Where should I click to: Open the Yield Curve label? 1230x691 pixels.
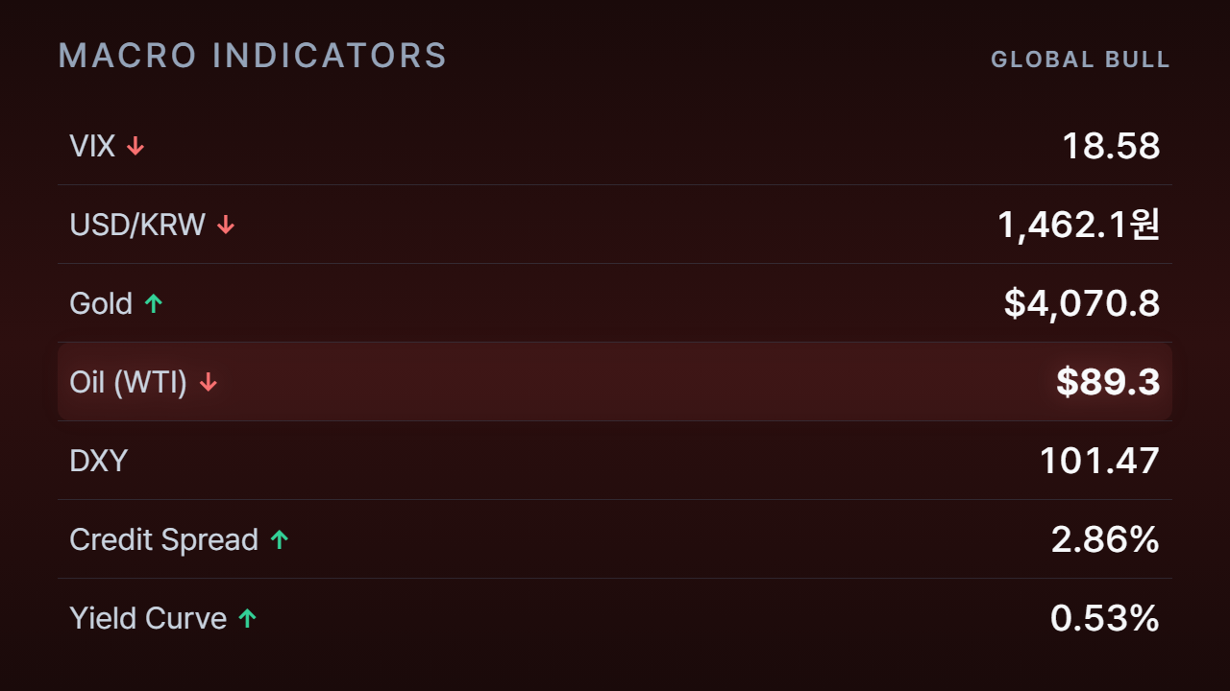(148, 618)
